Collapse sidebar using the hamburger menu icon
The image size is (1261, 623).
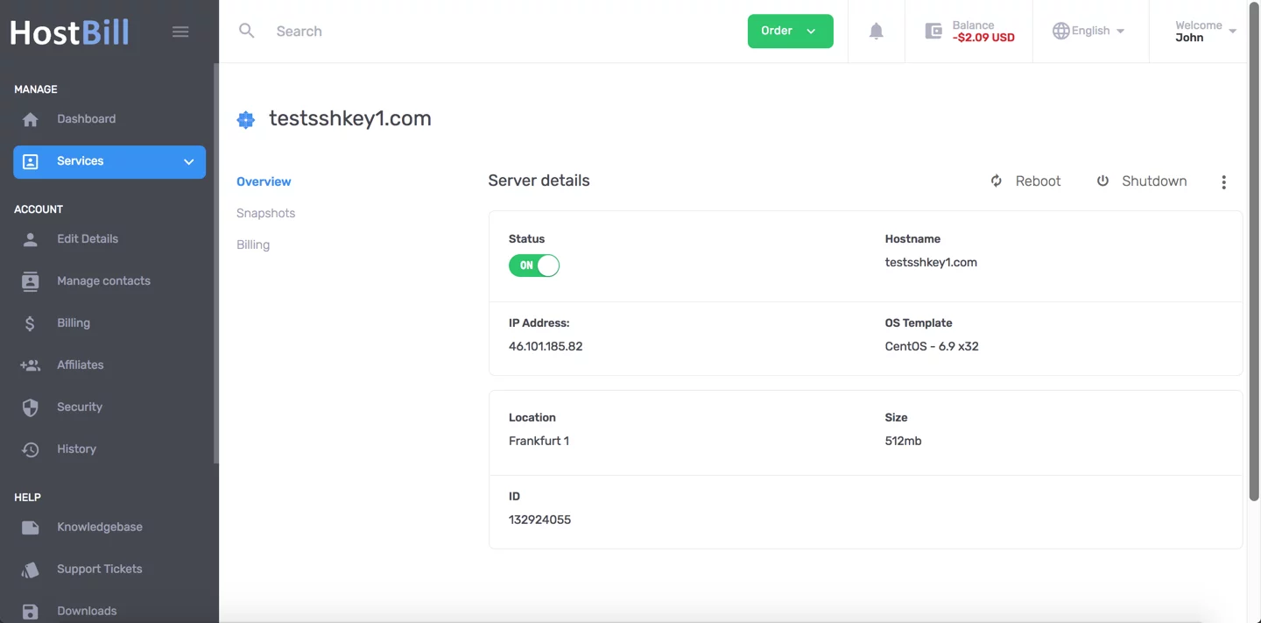[x=180, y=32]
